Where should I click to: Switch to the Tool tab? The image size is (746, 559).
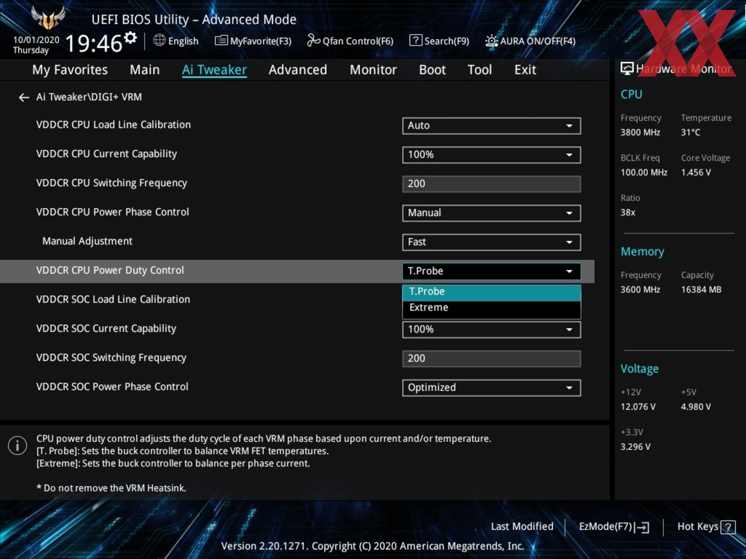479,70
